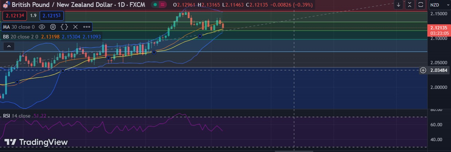Click the maximize pane icon
This screenshot has width=451, height=152.
[420, 5]
